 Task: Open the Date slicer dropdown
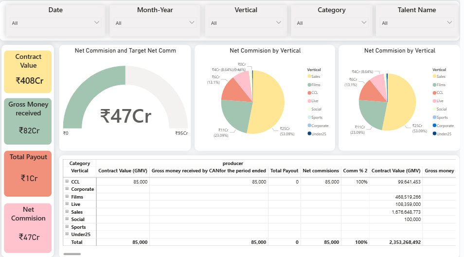(96, 22)
